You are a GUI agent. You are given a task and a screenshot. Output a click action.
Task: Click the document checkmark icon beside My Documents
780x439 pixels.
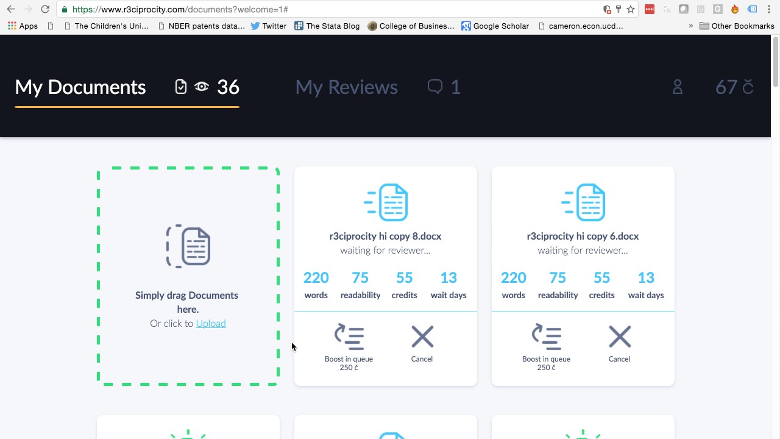point(180,87)
